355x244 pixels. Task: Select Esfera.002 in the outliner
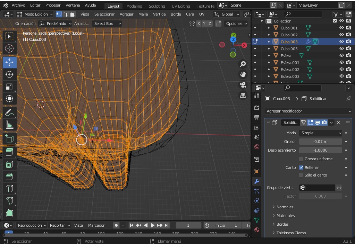290,70
